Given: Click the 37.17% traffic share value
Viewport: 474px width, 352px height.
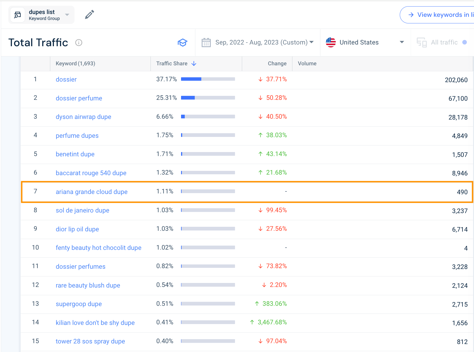Looking at the screenshot, I should (x=166, y=79).
